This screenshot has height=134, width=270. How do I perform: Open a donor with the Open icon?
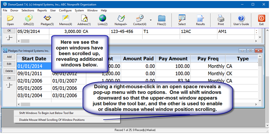pos(10,20)
